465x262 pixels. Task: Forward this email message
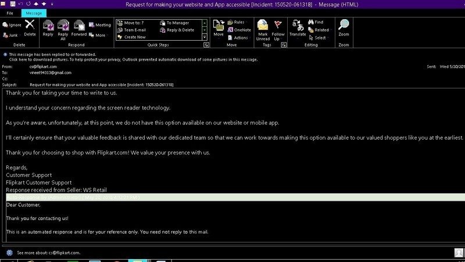pyautogui.click(x=79, y=27)
